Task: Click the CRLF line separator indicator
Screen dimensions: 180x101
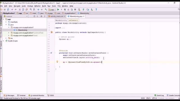Action: pyautogui.click(x=148, y=98)
